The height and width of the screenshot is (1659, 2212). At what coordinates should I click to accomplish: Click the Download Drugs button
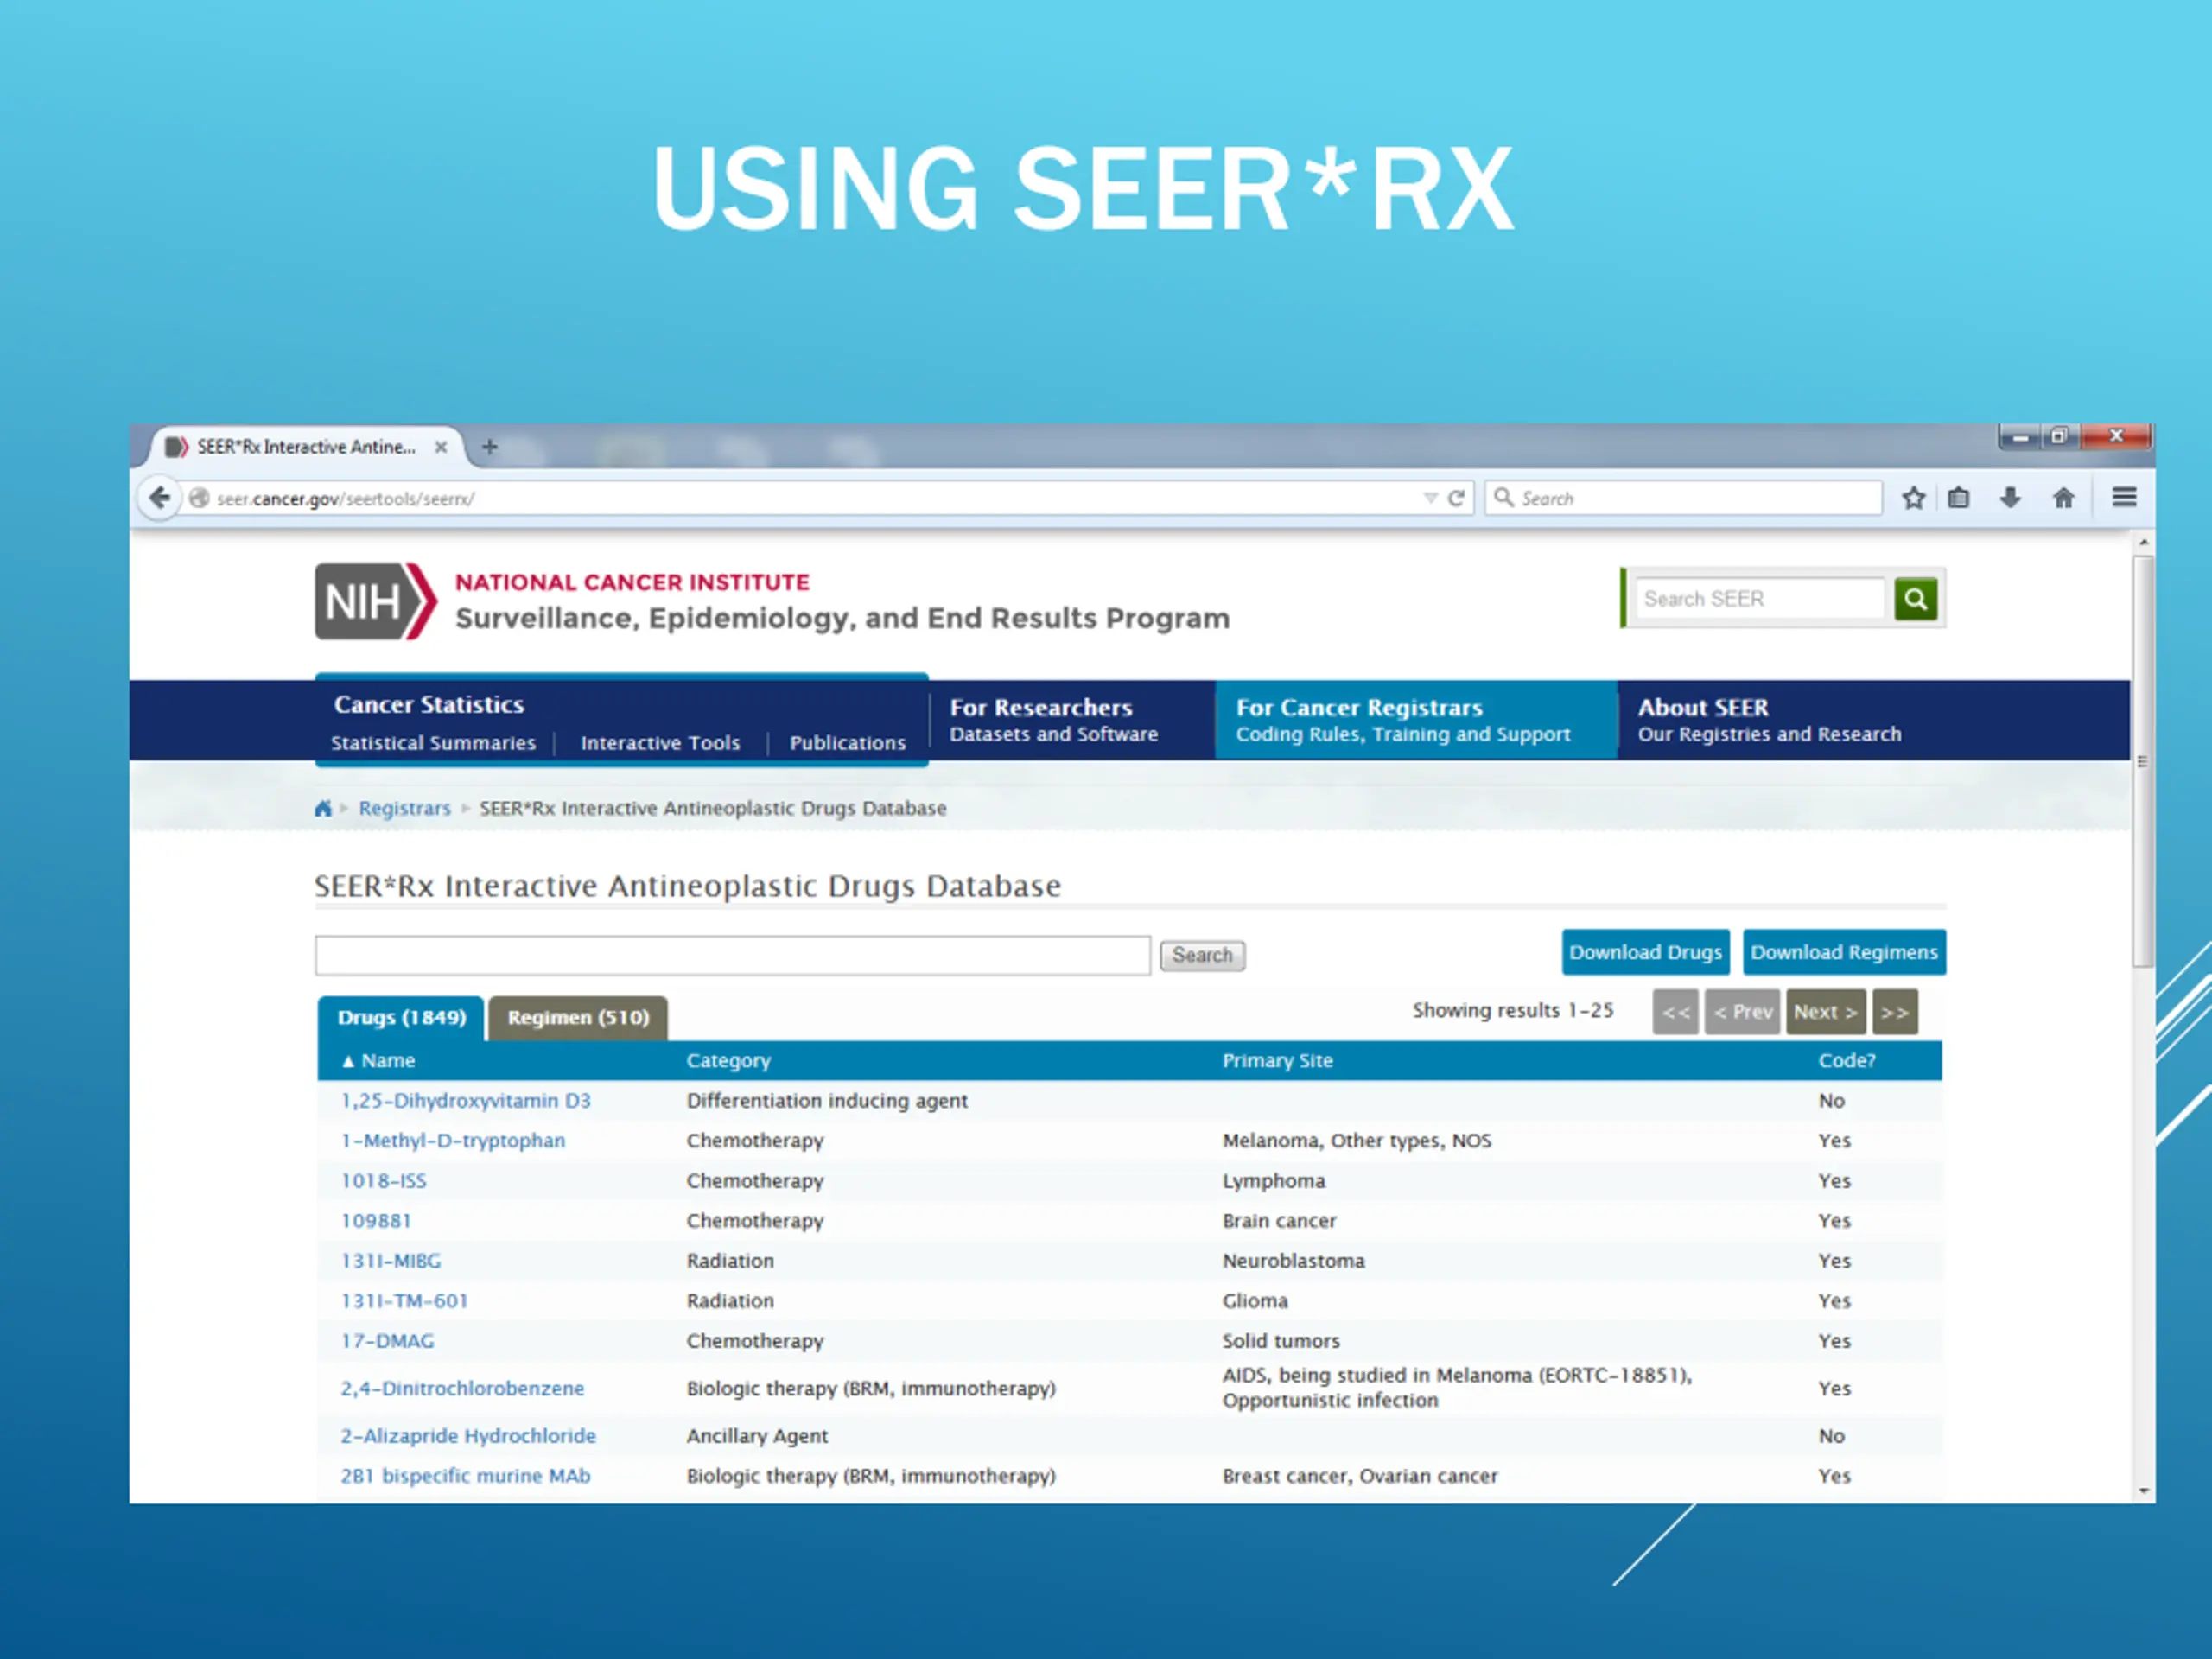pyautogui.click(x=1645, y=952)
